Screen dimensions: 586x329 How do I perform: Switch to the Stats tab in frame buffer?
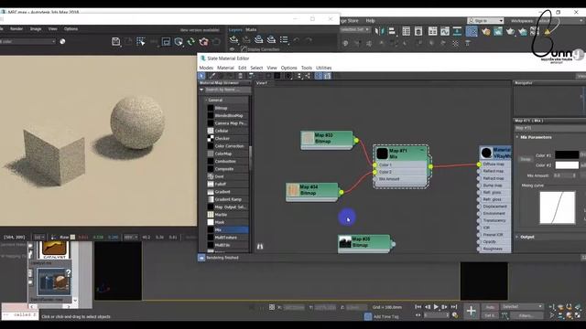point(251,29)
